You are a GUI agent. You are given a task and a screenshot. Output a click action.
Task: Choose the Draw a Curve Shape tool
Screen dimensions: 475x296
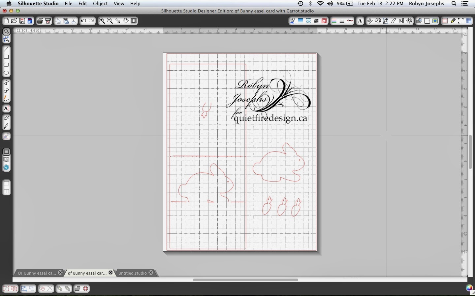[x=6, y=90]
